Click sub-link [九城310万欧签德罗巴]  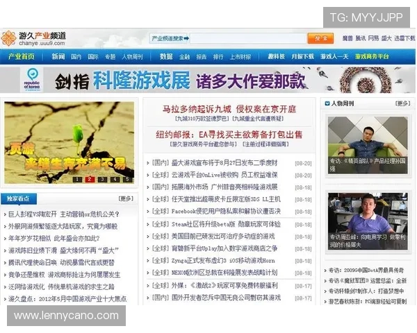[x=202, y=119]
